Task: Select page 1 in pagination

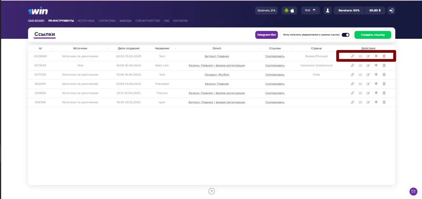Action: pos(211,191)
